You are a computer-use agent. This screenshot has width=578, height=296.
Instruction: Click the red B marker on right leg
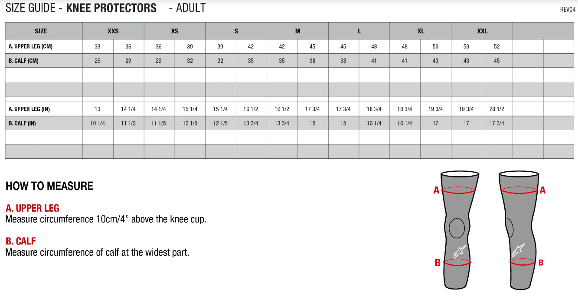(541, 262)
